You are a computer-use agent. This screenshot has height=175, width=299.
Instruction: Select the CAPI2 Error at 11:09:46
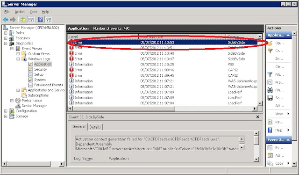pyautogui.click(x=163, y=70)
